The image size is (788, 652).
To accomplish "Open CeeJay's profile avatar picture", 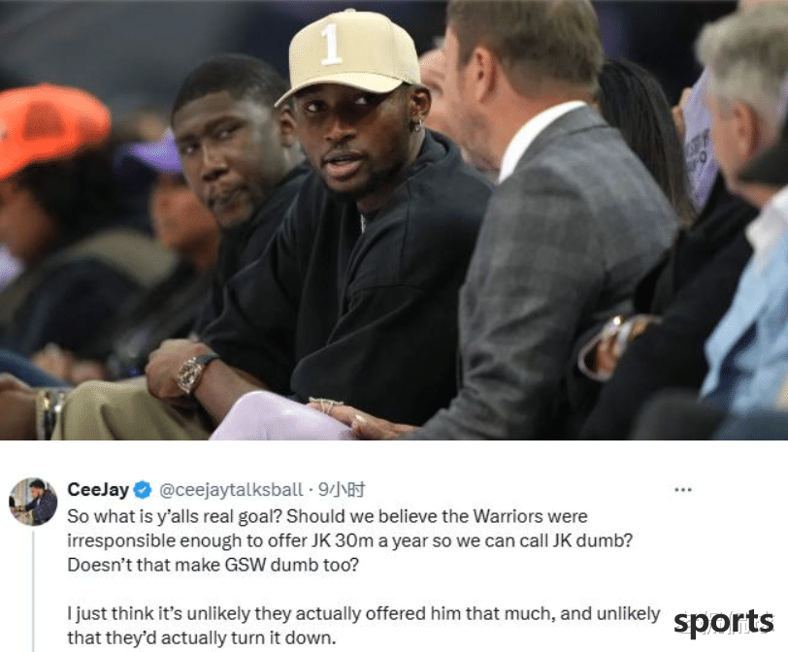I will (33, 502).
